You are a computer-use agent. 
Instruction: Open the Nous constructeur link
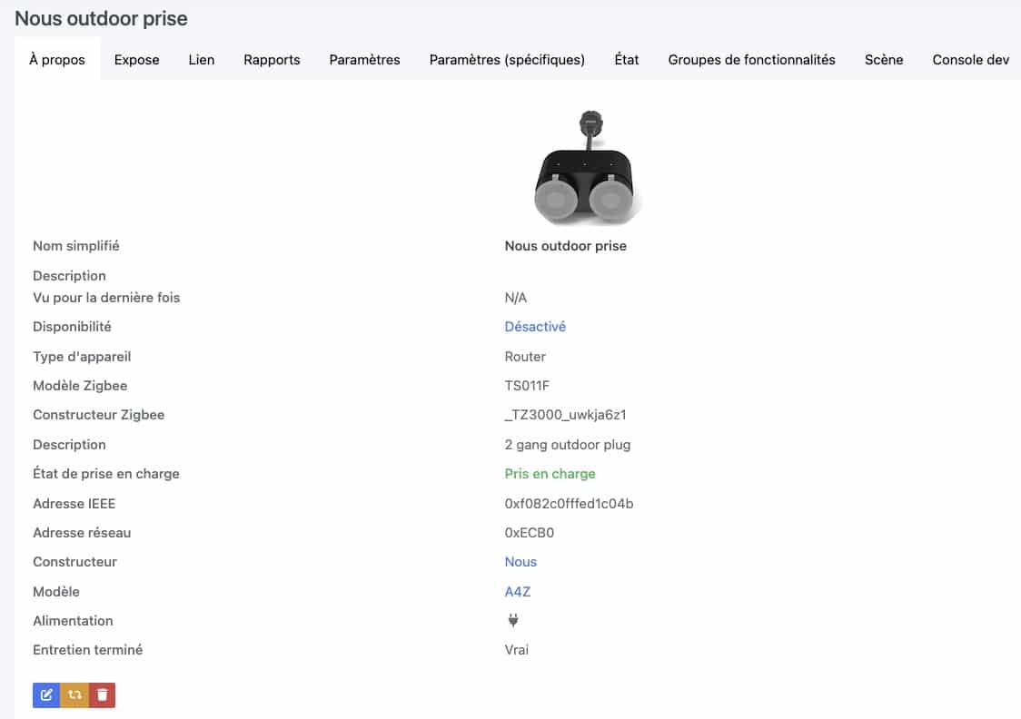click(x=520, y=562)
